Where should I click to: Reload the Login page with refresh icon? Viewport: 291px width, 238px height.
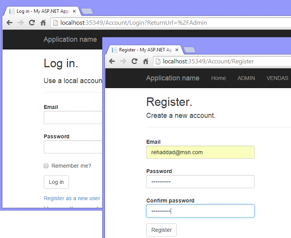(32, 23)
